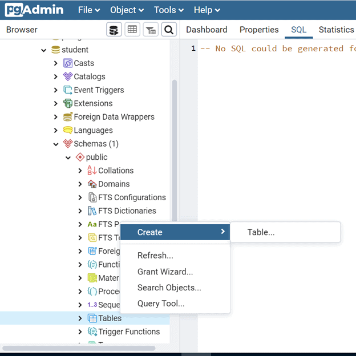Click the SQL comment line text
Screen dimensions: 356x356
278,48
